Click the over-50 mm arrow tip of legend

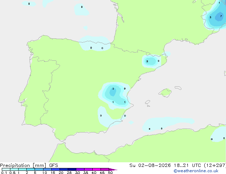(113, 169)
